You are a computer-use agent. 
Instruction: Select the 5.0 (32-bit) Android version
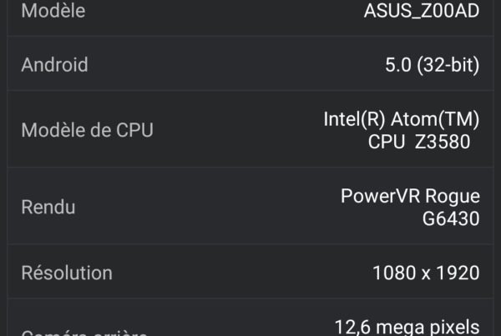(x=433, y=65)
